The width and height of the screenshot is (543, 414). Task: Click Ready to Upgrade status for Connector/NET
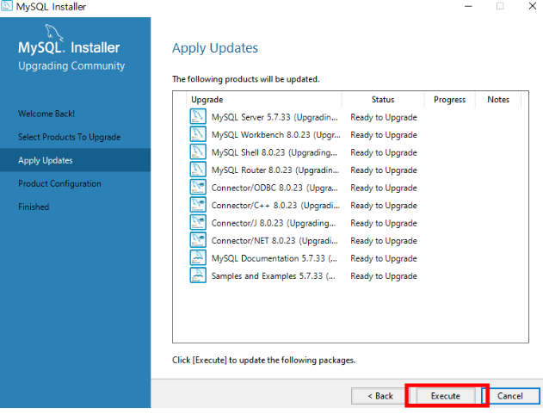384,241
